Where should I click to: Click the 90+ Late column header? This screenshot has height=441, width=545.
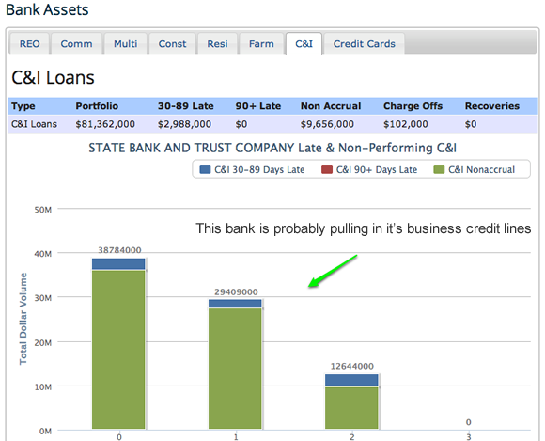click(257, 106)
